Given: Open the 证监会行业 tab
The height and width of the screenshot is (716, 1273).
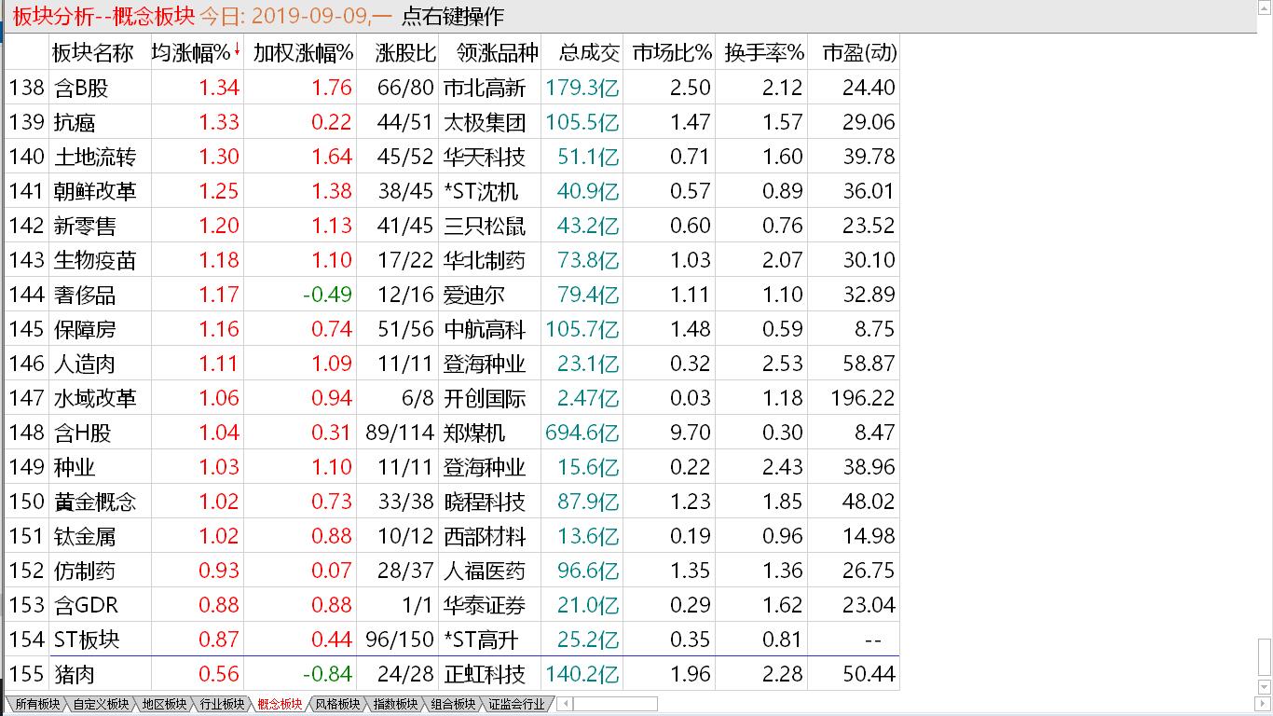Looking at the screenshot, I should point(516,705).
